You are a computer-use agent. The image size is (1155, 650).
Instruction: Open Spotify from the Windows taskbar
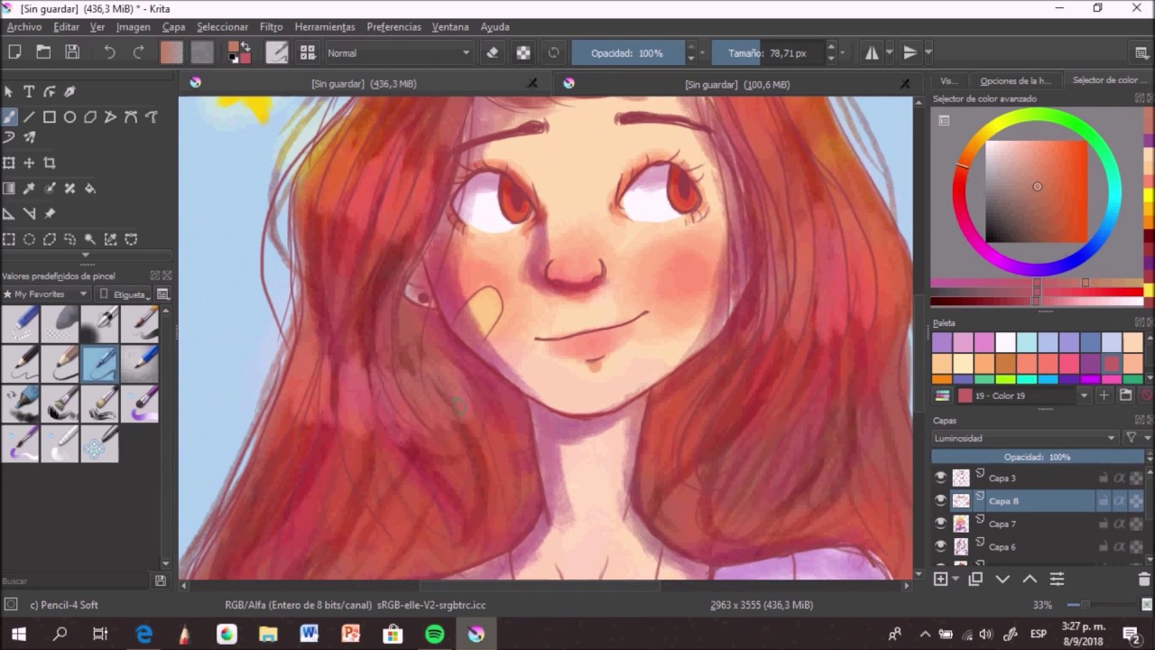(434, 635)
